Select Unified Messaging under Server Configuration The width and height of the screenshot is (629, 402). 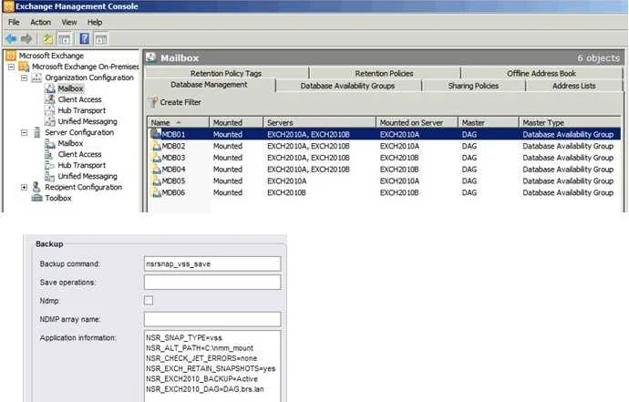88,176
